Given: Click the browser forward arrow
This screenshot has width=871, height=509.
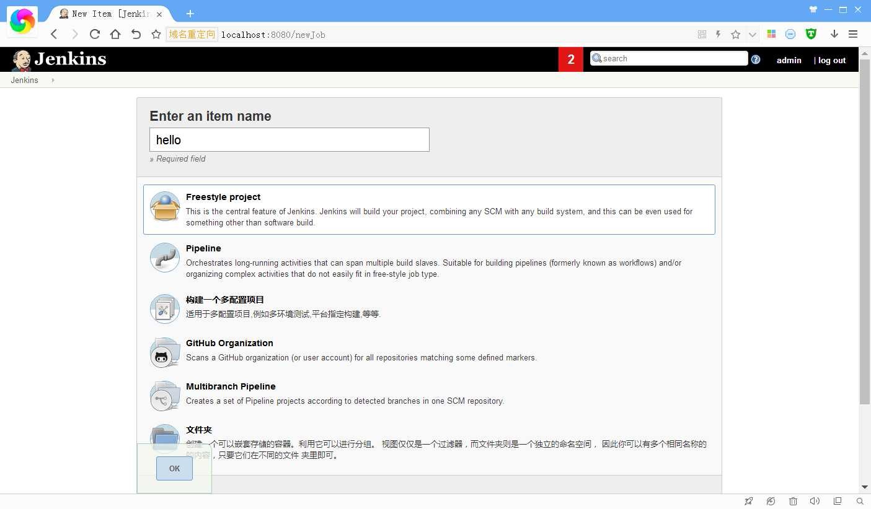Looking at the screenshot, I should click(74, 34).
